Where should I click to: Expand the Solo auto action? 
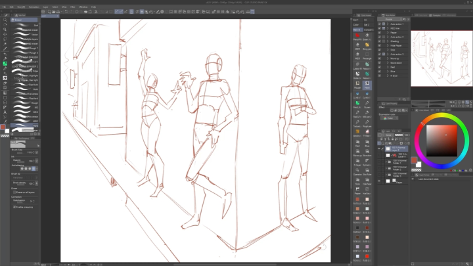click(x=388, y=50)
